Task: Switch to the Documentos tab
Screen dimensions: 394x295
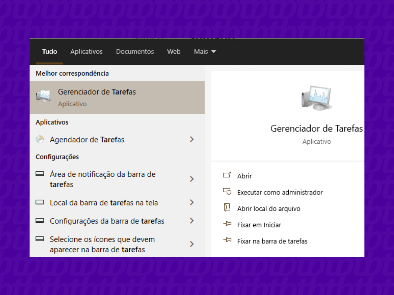Action: [x=135, y=51]
